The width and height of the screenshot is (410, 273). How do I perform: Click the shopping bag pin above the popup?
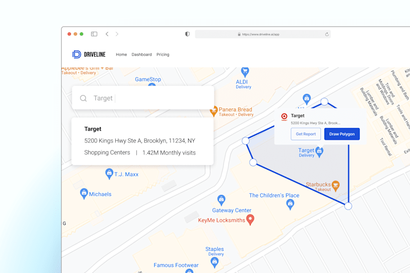(306, 99)
